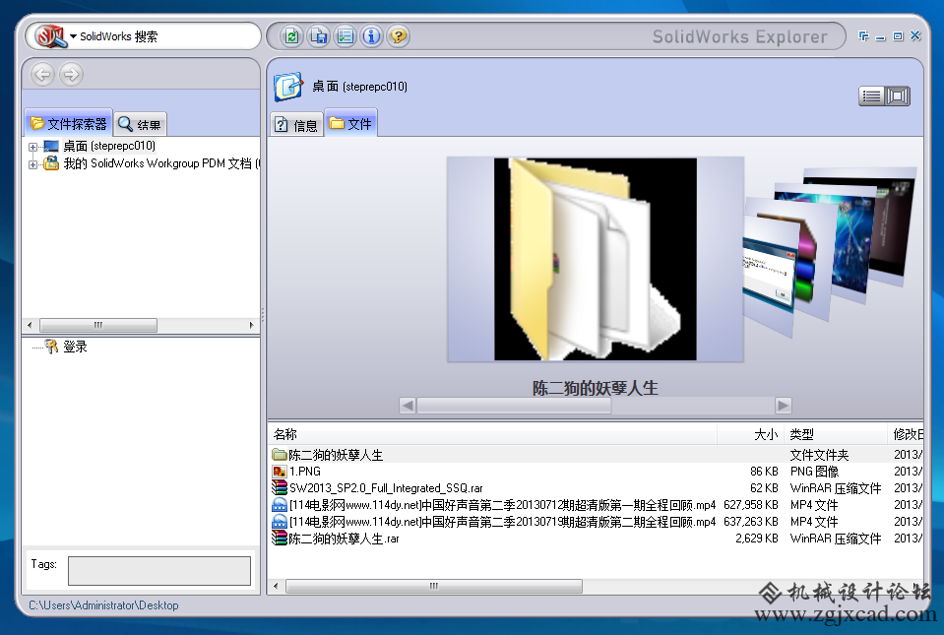
Task: Go back with the left arrow button
Action: (x=42, y=75)
